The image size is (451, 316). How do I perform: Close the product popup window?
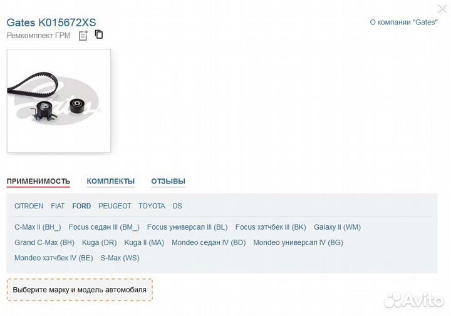(x=442, y=9)
